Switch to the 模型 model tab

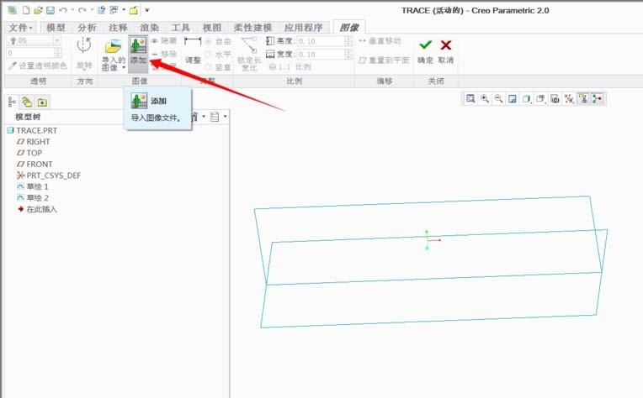(x=56, y=28)
